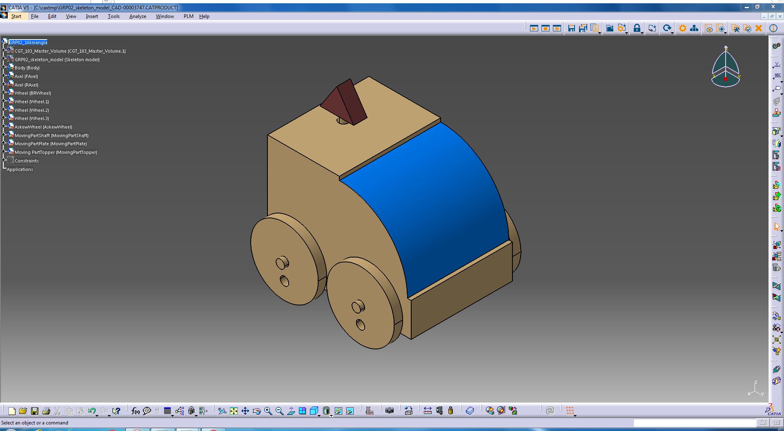The image size is (784, 431).
Task: Click the Fit All In view icon
Action: pos(234,411)
